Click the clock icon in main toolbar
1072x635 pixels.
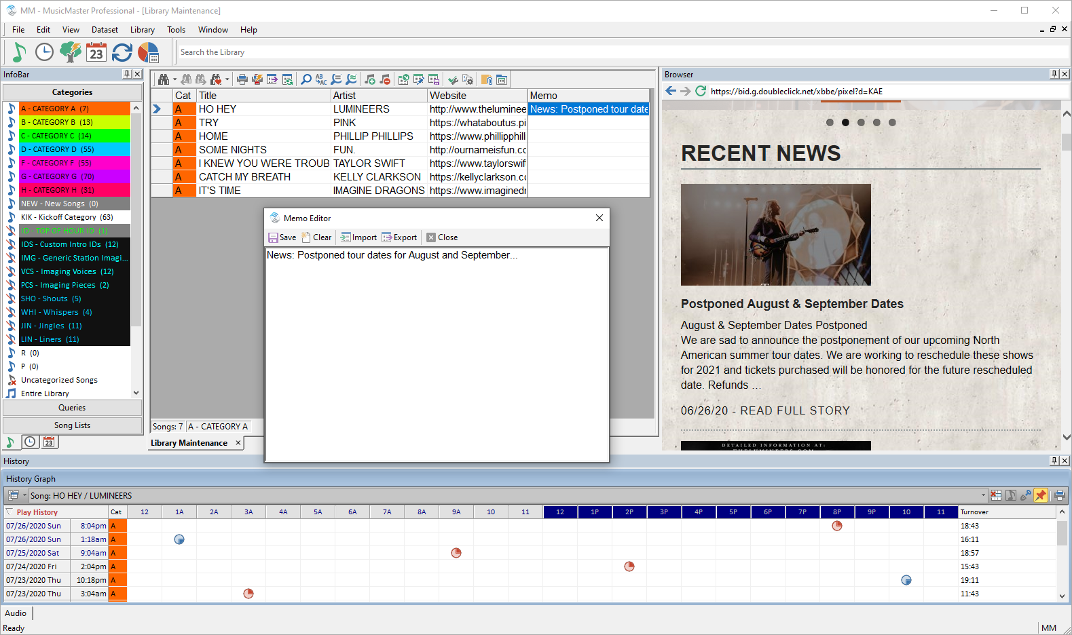coord(44,52)
